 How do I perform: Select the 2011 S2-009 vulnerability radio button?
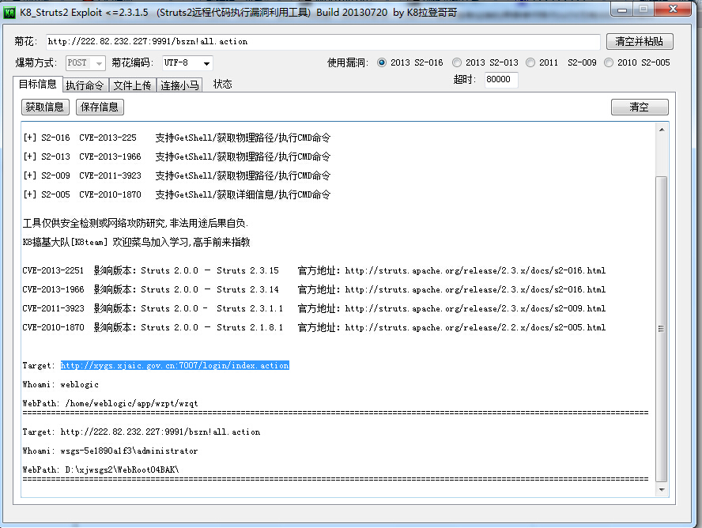(x=530, y=62)
